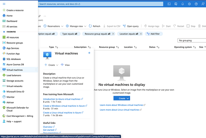Click the Storage accounts icon
Viewport: 206px width, 138px height.
pos(4,80)
